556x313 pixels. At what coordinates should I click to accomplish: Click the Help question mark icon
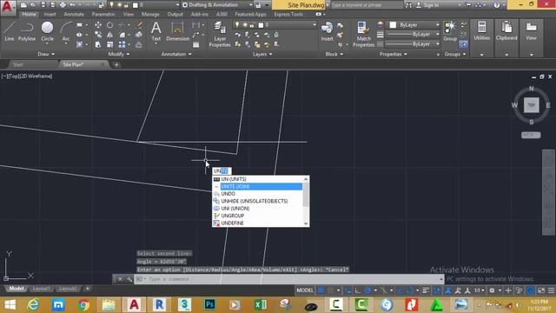497,5
